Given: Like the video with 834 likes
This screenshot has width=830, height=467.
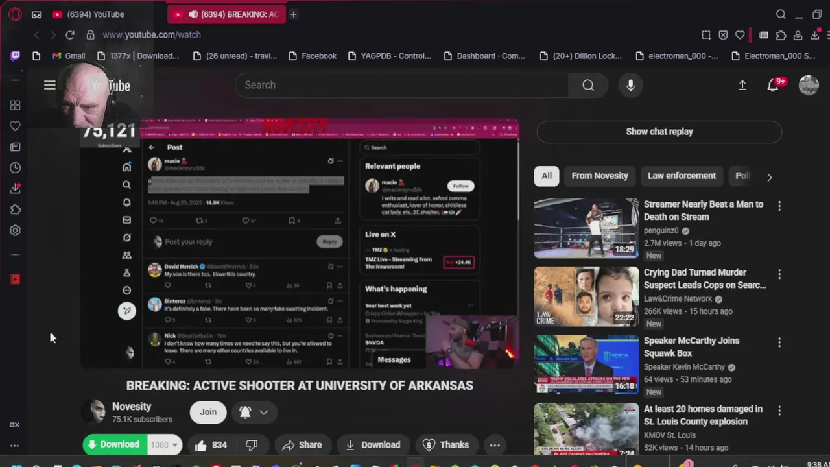Looking at the screenshot, I should pos(211,445).
